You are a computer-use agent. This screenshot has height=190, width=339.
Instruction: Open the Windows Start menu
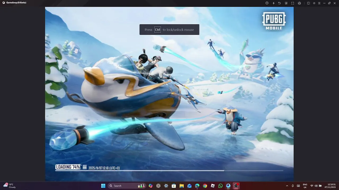(x=103, y=186)
